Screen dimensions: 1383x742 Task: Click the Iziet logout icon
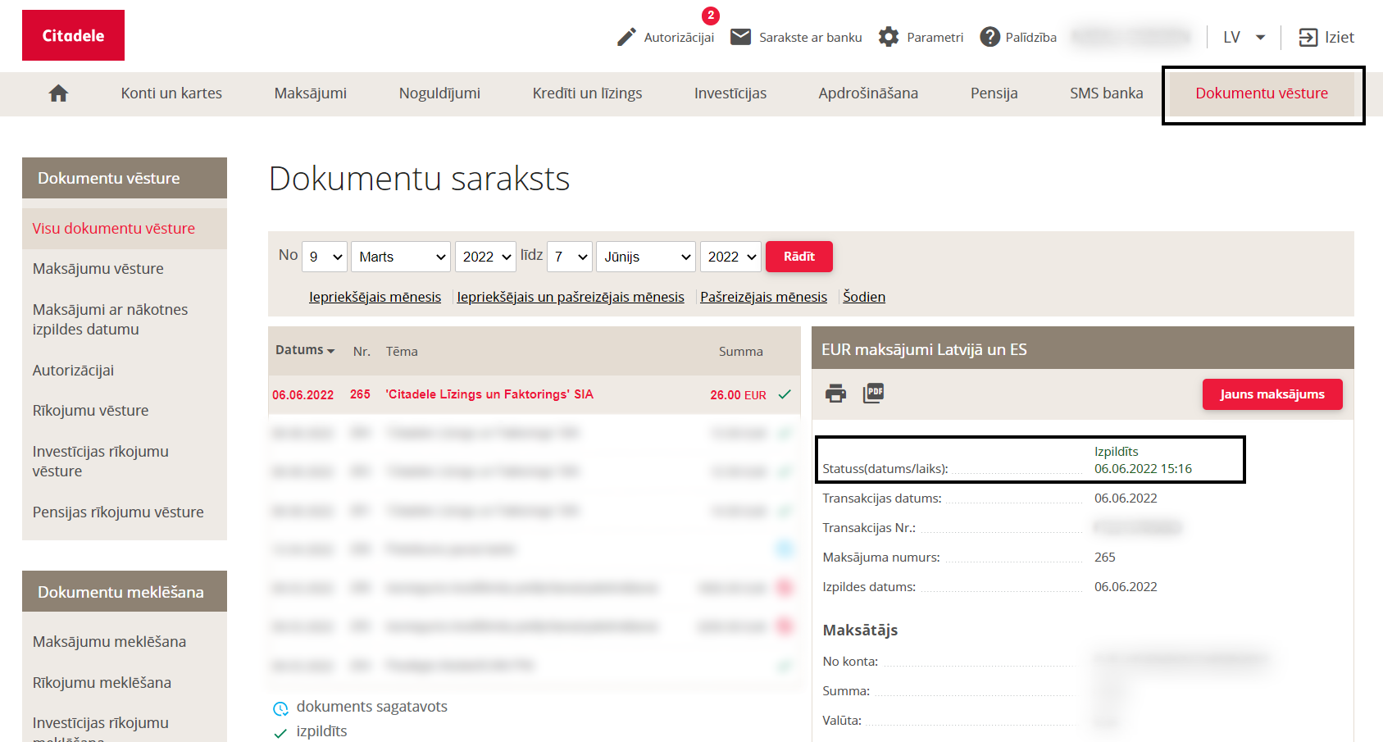[1308, 37]
